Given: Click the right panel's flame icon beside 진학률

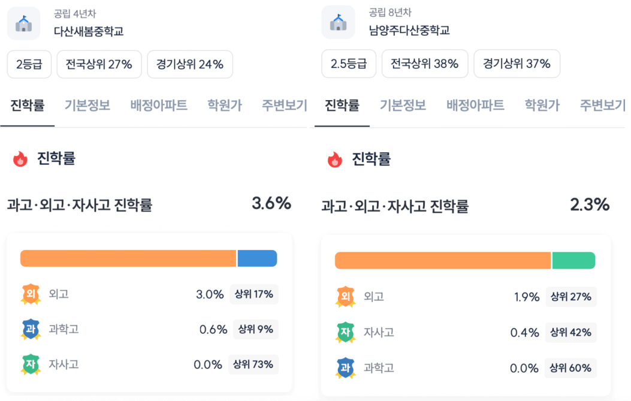Looking at the screenshot, I should coord(335,160).
